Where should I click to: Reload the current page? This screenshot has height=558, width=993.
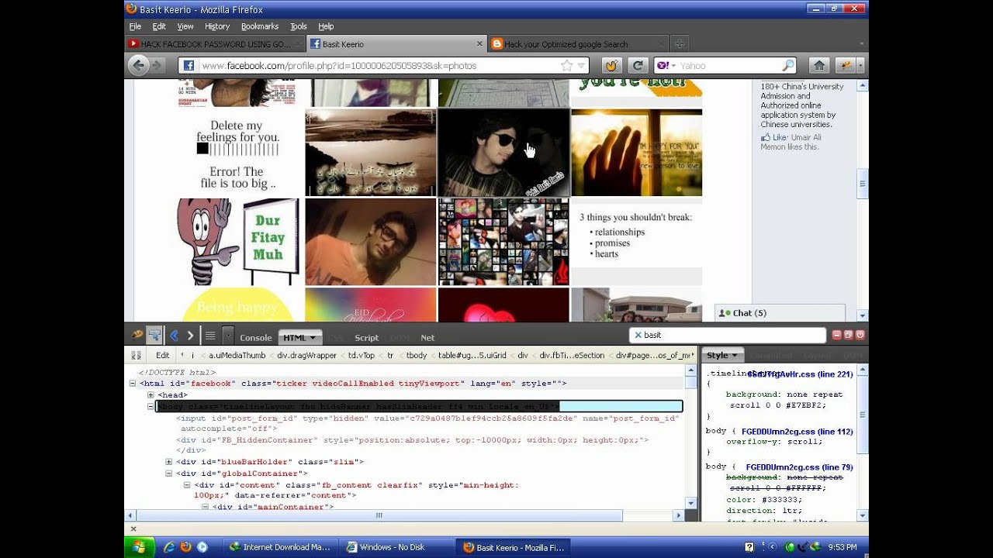[x=637, y=66]
